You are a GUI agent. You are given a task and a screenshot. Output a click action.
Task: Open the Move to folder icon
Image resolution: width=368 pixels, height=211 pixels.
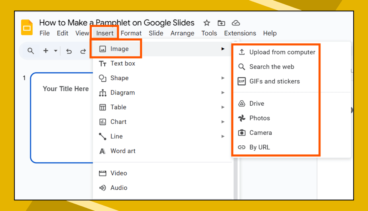tap(221, 23)
